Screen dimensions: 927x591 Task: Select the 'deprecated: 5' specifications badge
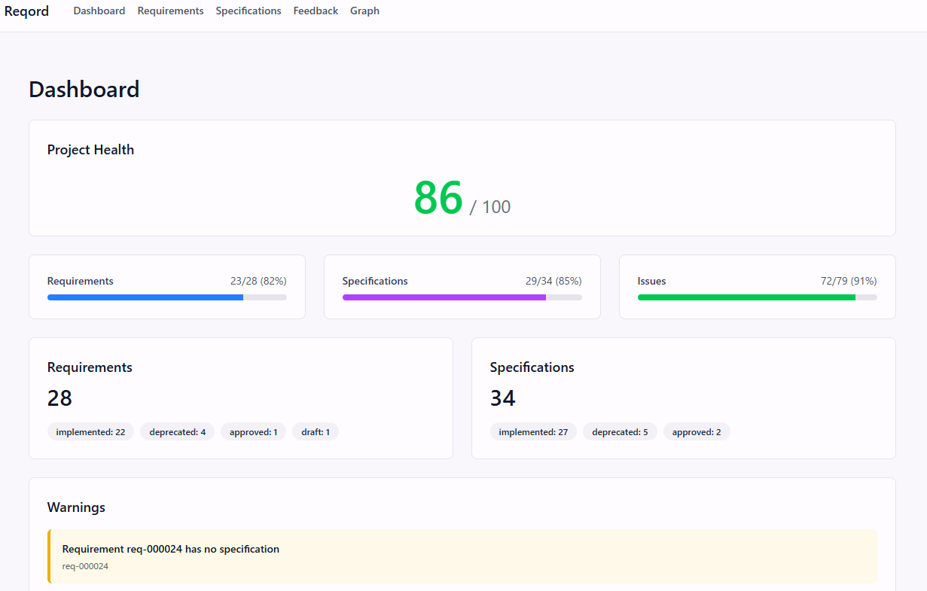[x=620, y=431]
